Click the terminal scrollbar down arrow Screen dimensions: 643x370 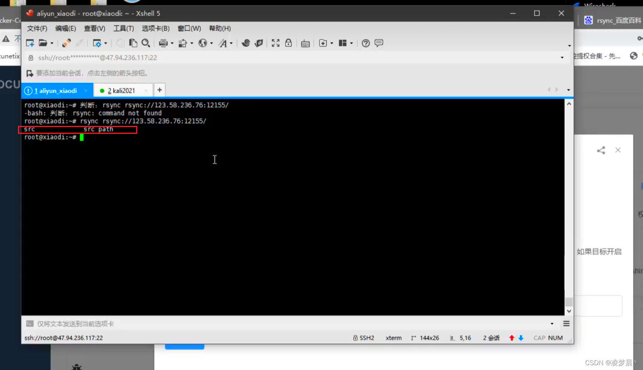[x=569, y=311]
